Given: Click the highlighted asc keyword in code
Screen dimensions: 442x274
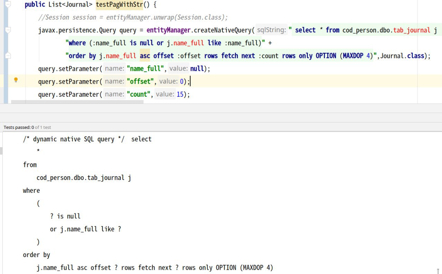Looking at the screenshot, I should pyautogui.click(x=145, y=56).
